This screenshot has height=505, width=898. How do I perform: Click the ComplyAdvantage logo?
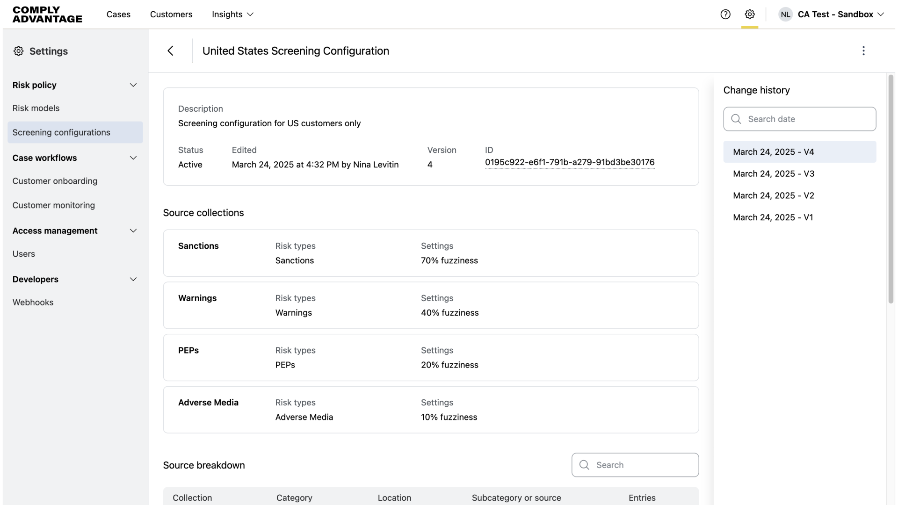47,14
